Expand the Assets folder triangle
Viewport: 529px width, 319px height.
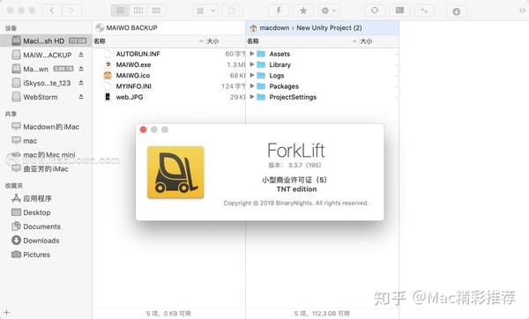(x=251, y=54)
